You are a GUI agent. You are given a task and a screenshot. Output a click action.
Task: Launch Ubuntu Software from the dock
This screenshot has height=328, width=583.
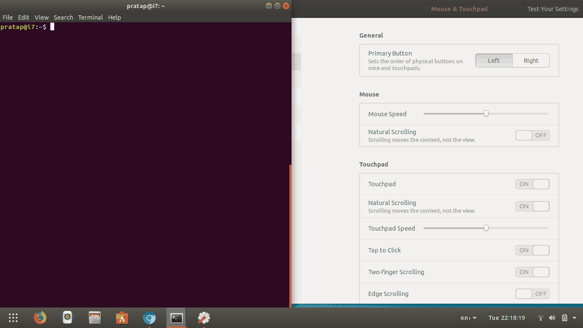click(x=122, y=318)
